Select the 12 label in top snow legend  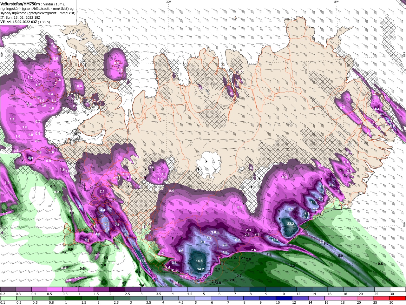298,294
